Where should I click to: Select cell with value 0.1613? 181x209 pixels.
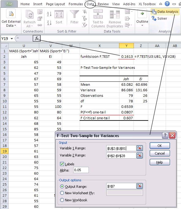click(x=126, y=57)
